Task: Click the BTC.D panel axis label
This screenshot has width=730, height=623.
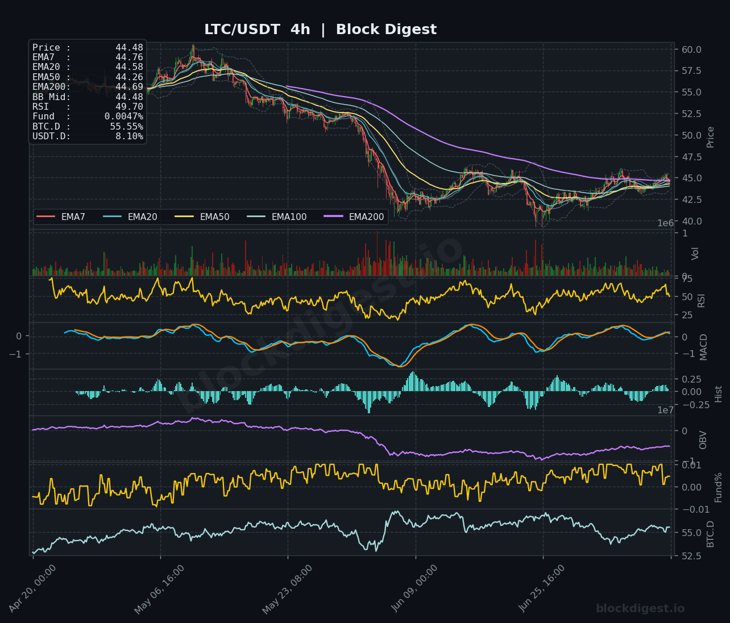Action: pyautogui.click(x=710, y=534)
